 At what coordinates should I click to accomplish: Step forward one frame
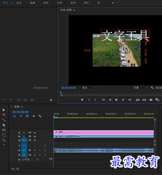click(123, 100)
